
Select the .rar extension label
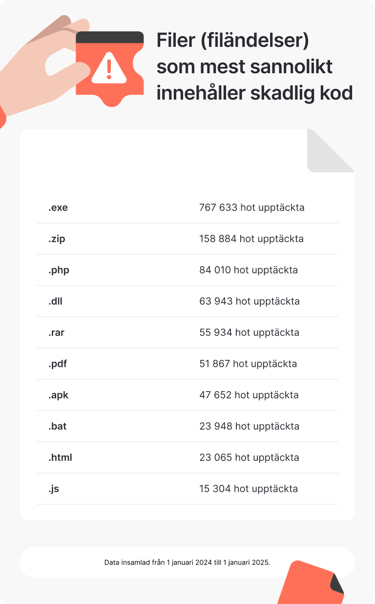coord(56,333)
